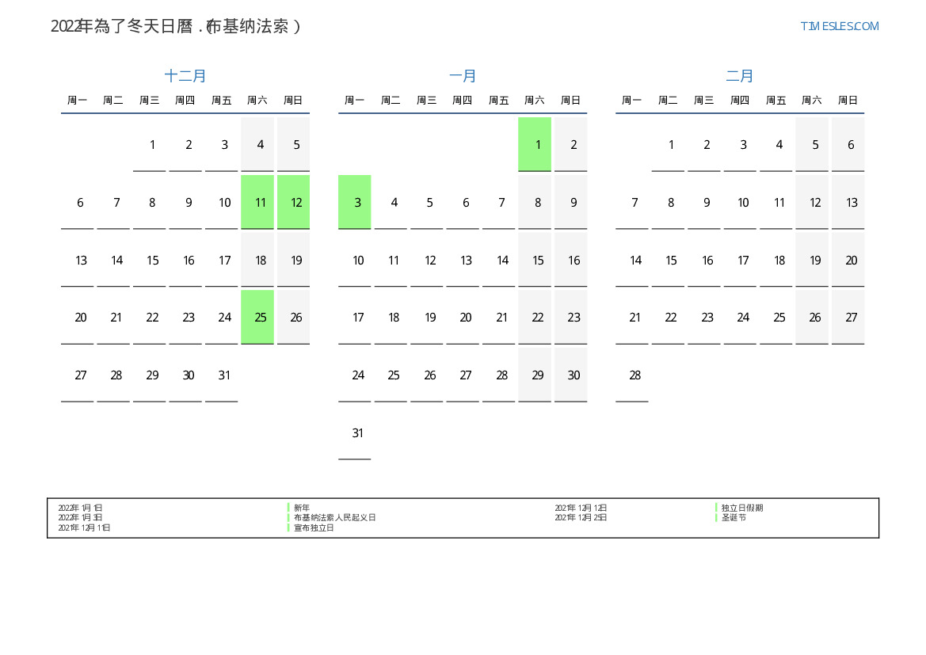The height and width of the screenshot is (655, 926).
Task: Select December 31 date cell
Action: coord(222,375)
